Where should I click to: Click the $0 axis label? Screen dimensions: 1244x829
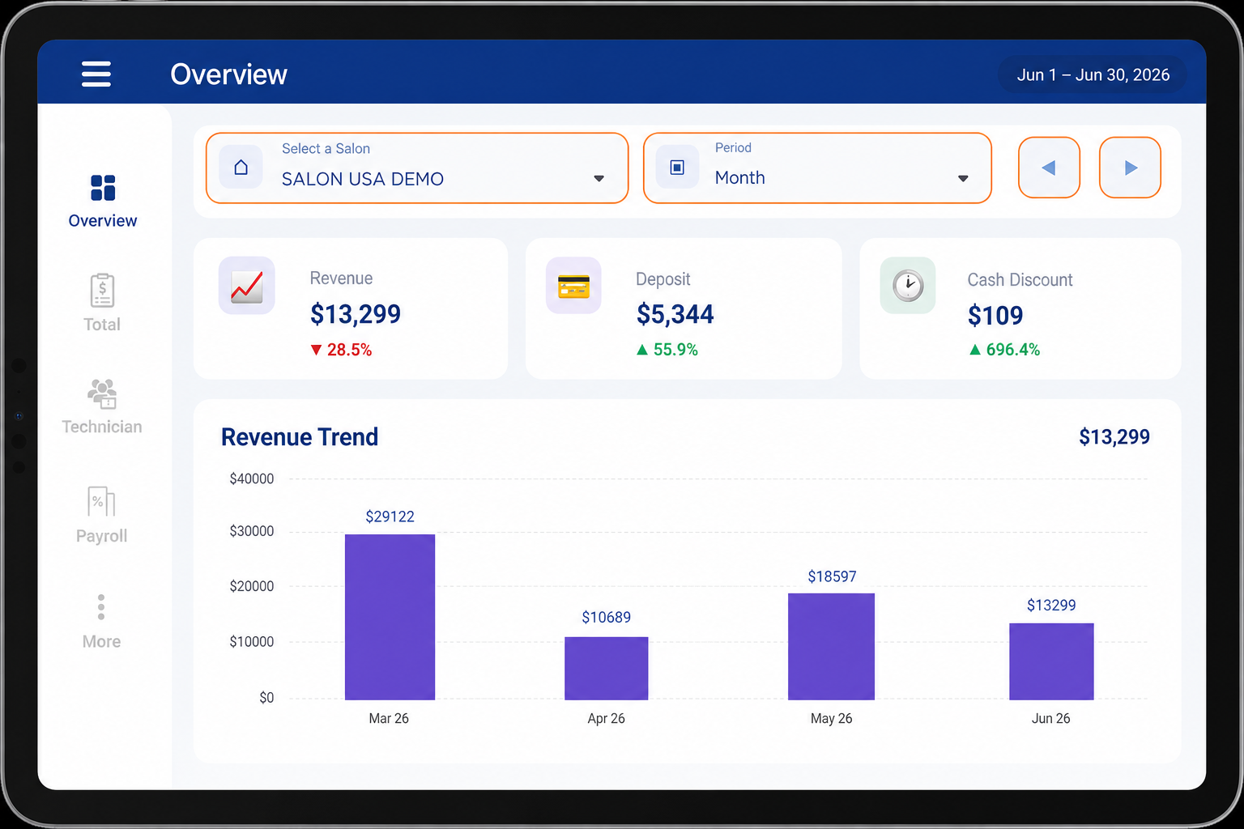coord(266,698)
